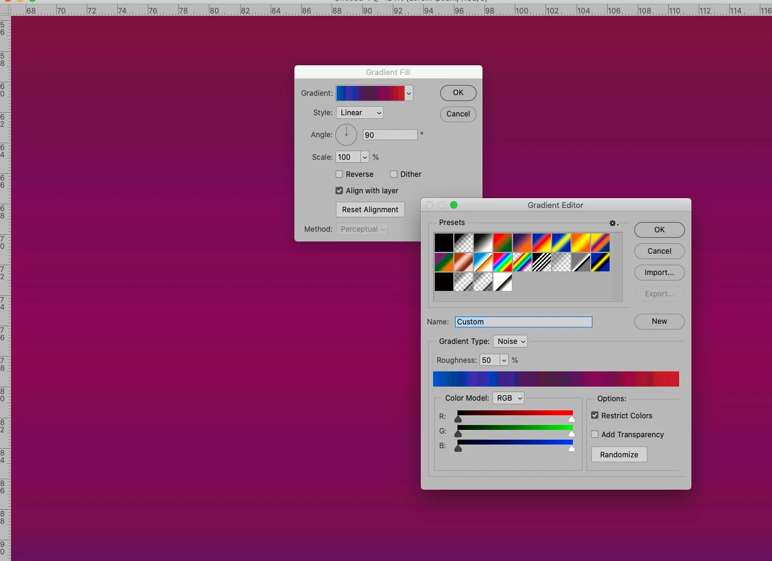Click the Scale value field showing 100
Image resolution: width=772 pixels, height=561 pixels.
click(348, 157)
